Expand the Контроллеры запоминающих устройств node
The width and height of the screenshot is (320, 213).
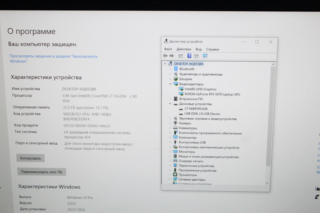click(170, 147)
